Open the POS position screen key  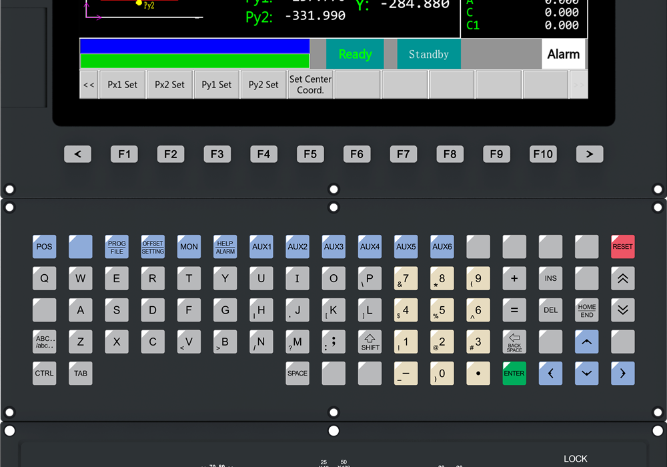[x=45, y=247]
